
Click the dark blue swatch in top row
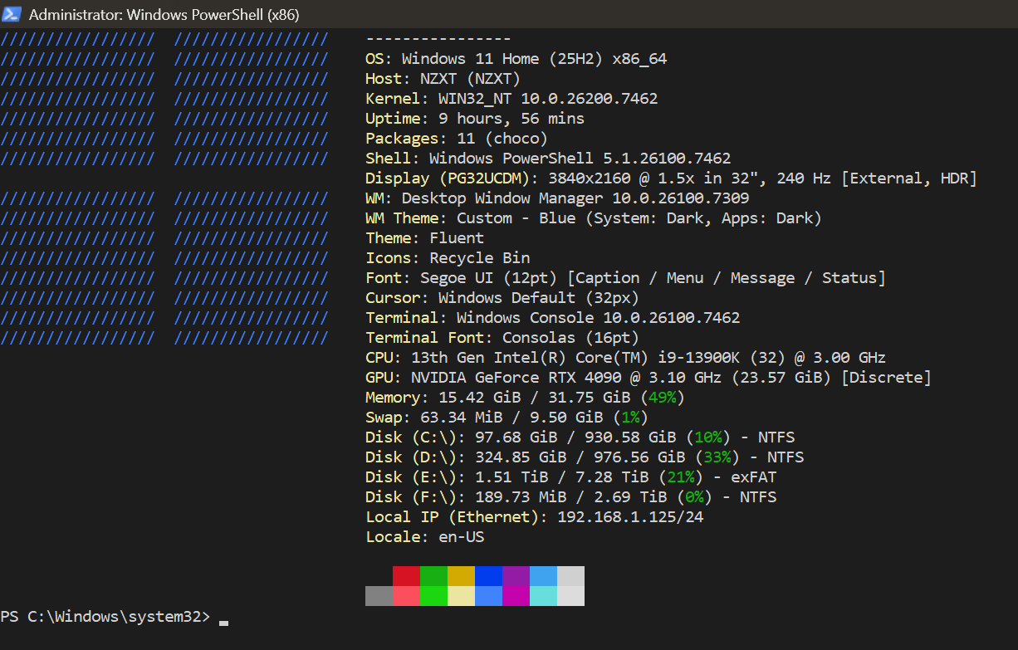pyautogui.click(x=488, y=576)
